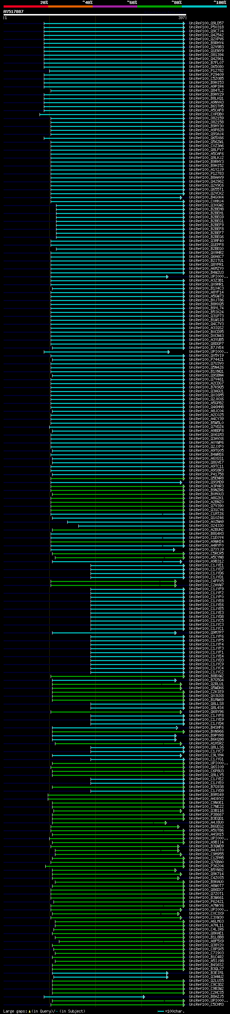This screenshot has height=1014, width=230.
Task: Click the white AV517887 query sequence bar
Action: tap(95, 14)
